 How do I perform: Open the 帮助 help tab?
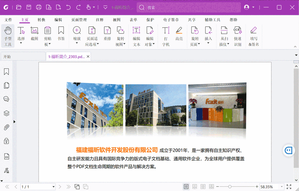pos(234,20)
